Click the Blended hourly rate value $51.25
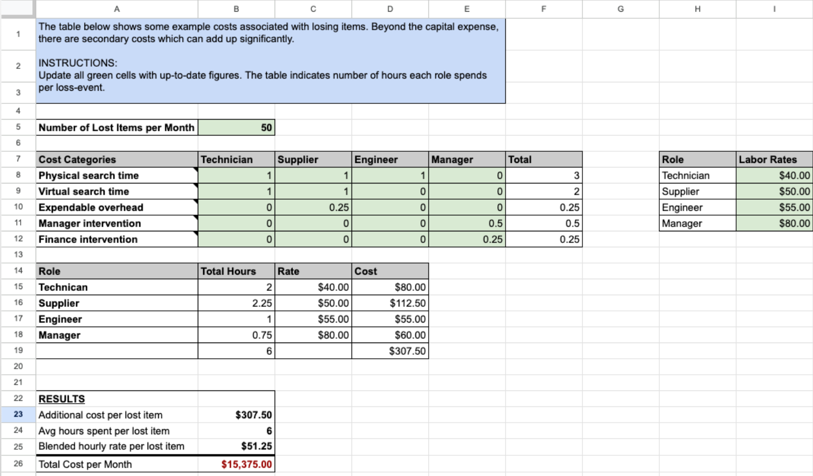The image size is (813, 476). (236, 447)
